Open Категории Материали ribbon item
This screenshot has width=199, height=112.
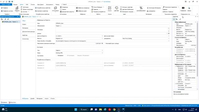(154, 8)
